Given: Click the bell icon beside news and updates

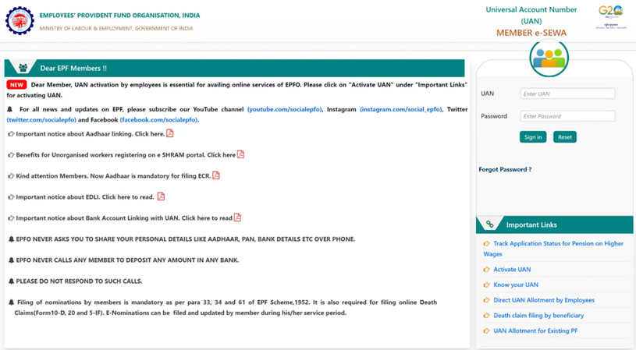Looking at the screenshot, I should coord(10,109).
